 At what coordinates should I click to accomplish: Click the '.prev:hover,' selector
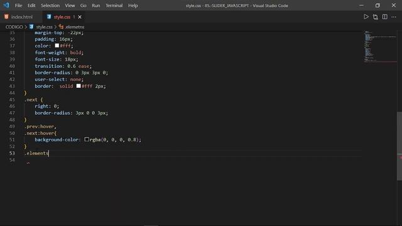point(40,126)
